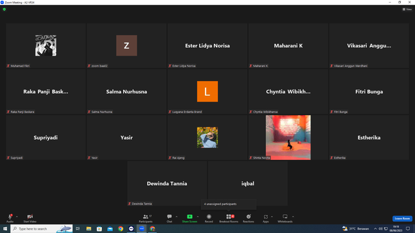Open the taskbar volume control

click(x=381, y=228)
